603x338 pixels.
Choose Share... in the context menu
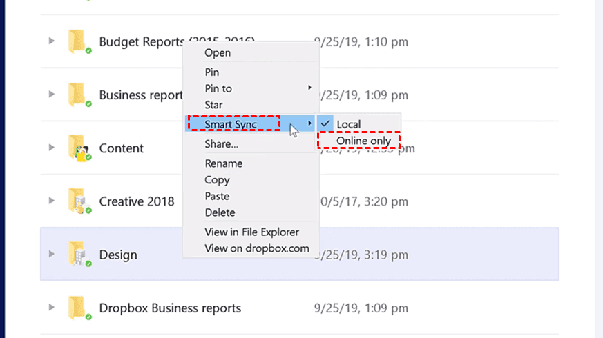coord(221,144)
